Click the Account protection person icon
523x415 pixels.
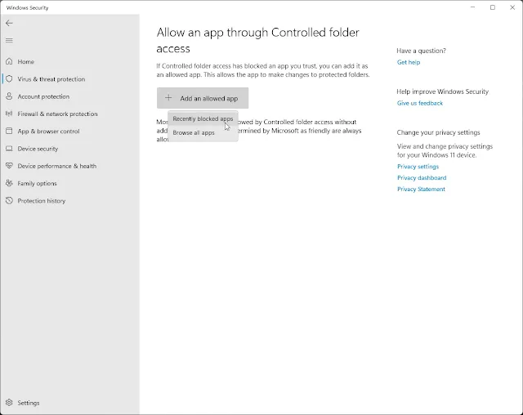(9, 96)
